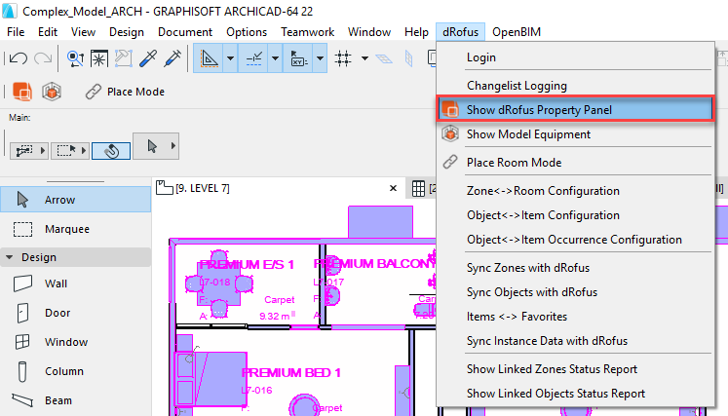Click the Editing Plane display icon
The width and height of the screenshot is (728, 416).
tap(384, 58)
